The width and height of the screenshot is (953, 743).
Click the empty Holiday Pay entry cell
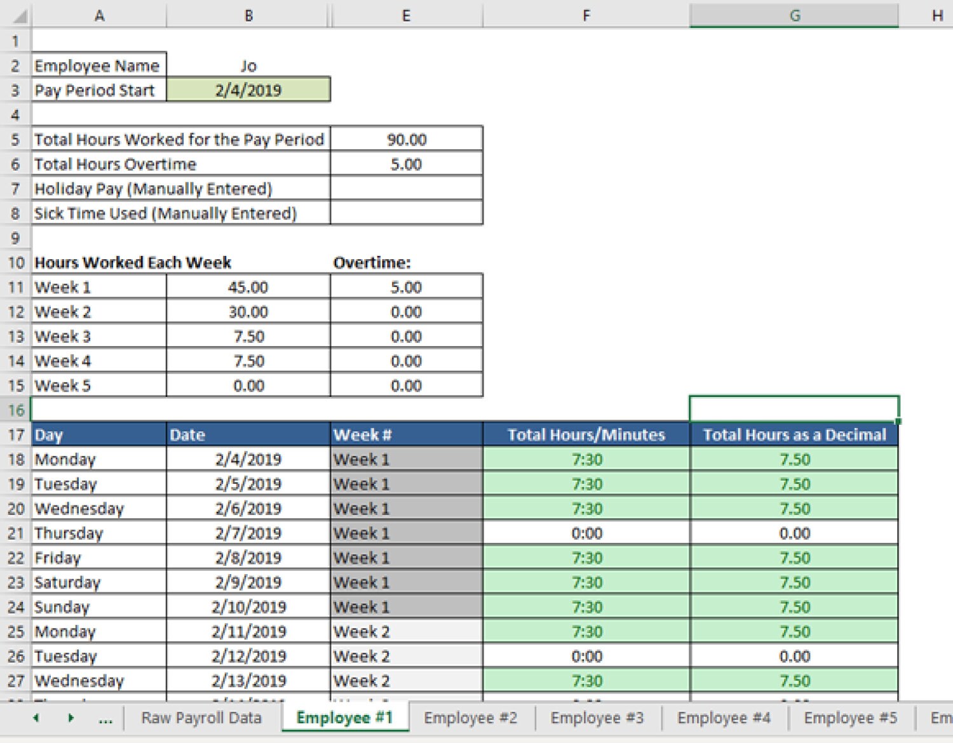click(x=405, y=188)
